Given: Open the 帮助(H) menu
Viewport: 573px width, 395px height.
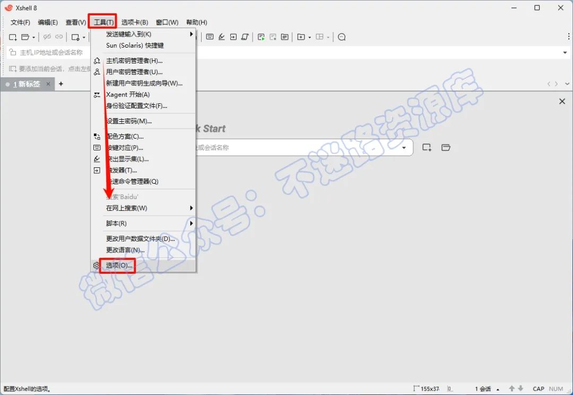Looking at the screenshot, I should tap(197, 22).
